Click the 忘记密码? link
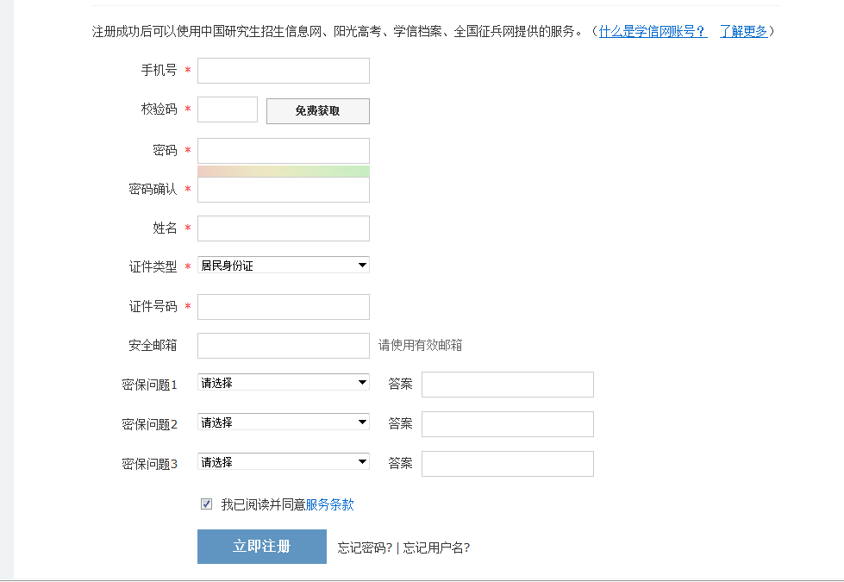 (x=365, y=548)
